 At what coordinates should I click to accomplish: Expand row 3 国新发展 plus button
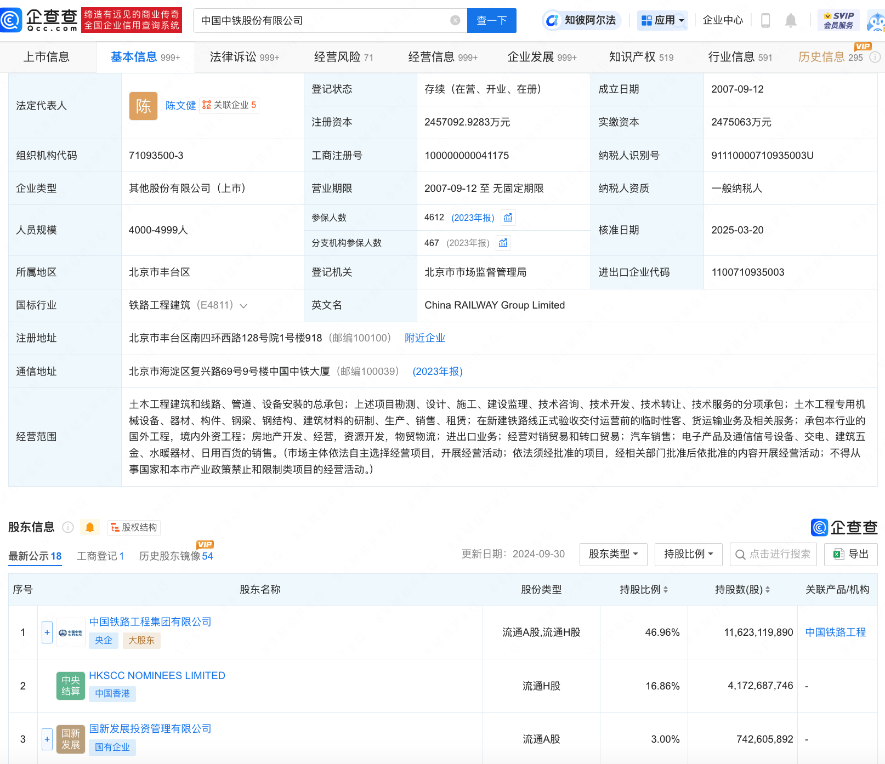click(x=47, y=739)
